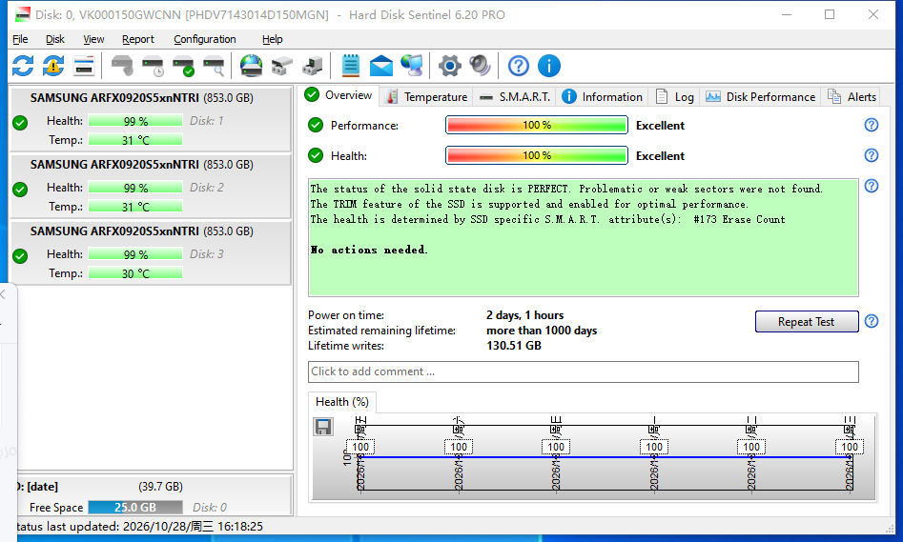This screenshot has width=903, height=542.
Task: Click help icon beside Health rating
Action: [x=872, y=155]
